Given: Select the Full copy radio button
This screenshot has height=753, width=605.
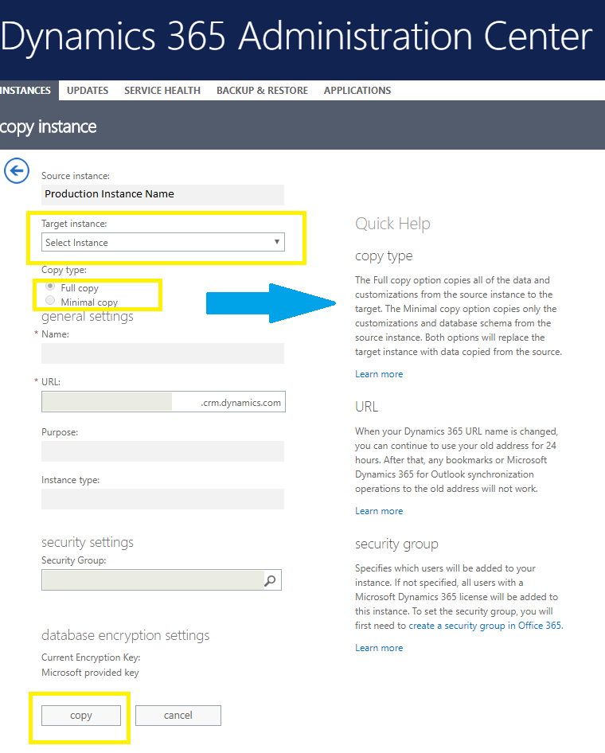Looking at the screenshot, I should (x=51, y=287).
